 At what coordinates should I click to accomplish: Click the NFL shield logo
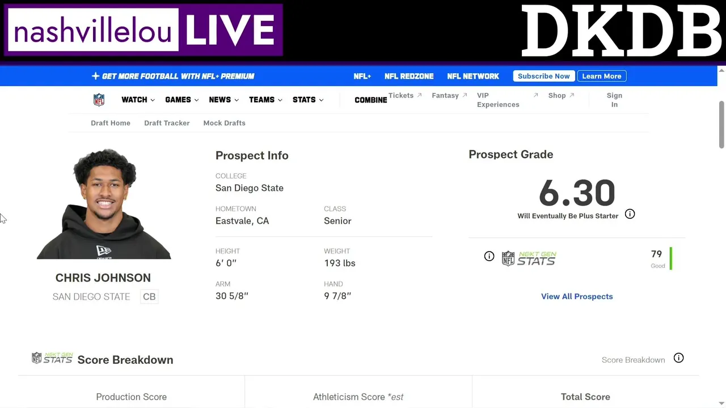click(99, 100)
